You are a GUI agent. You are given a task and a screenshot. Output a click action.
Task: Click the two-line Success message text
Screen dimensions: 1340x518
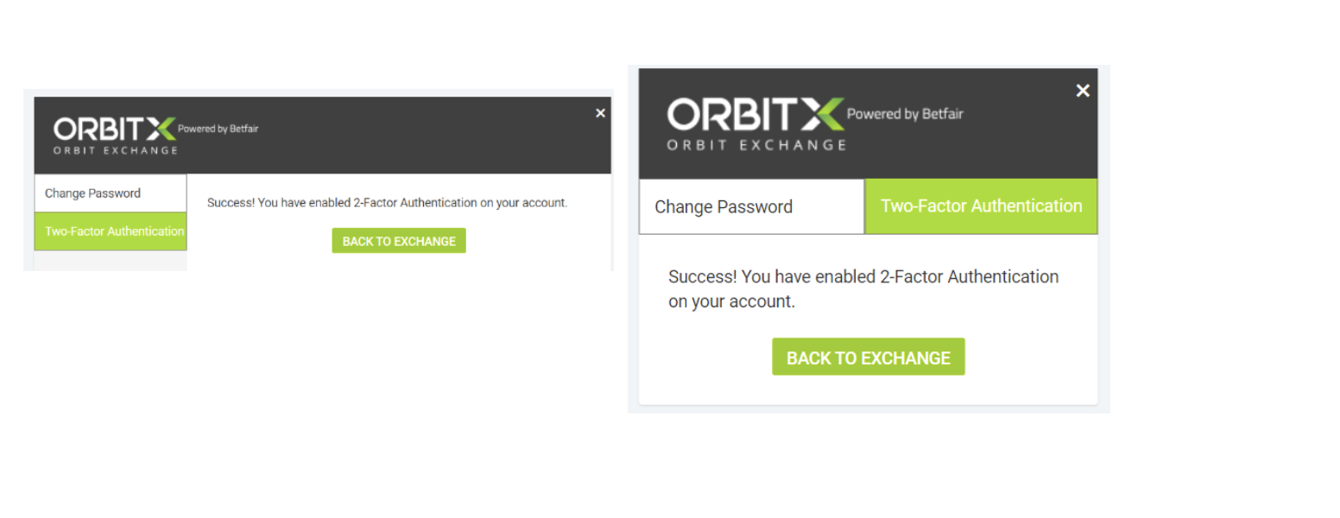863,289
